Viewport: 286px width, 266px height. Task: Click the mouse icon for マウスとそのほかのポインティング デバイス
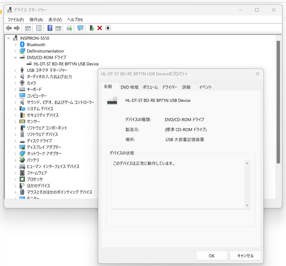tap(22, 192)
